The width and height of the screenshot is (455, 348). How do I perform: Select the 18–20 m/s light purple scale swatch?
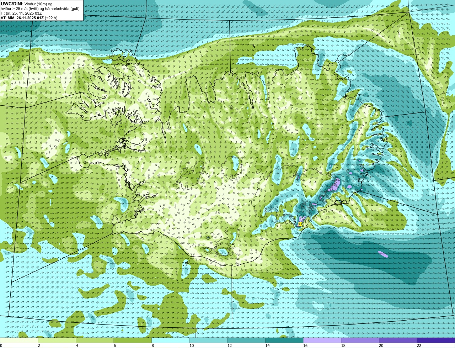360,341
